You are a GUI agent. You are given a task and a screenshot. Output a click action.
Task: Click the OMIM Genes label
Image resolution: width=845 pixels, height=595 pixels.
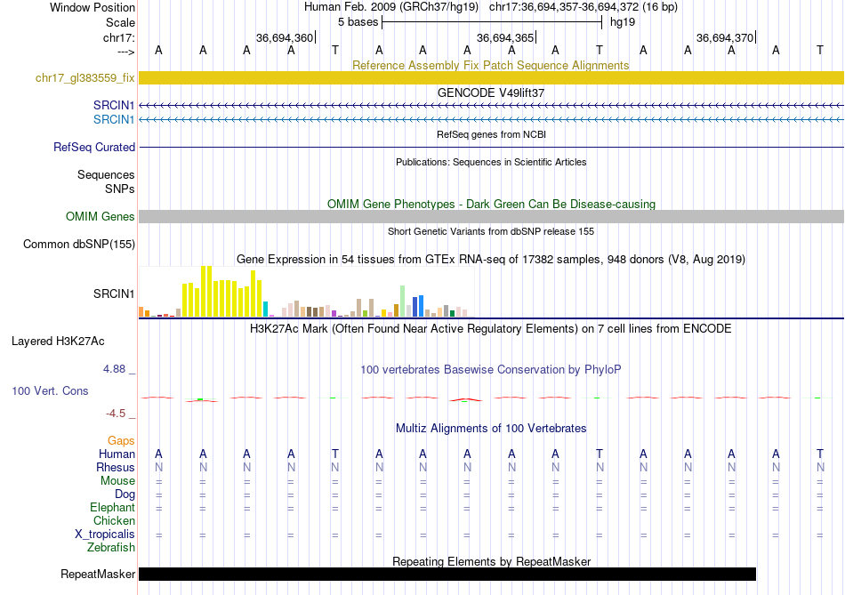(101, 217)
